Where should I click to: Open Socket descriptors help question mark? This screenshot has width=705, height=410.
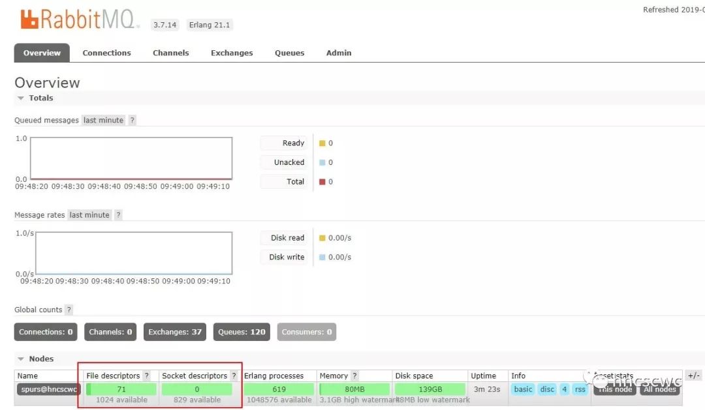click(x=234, y=376)
